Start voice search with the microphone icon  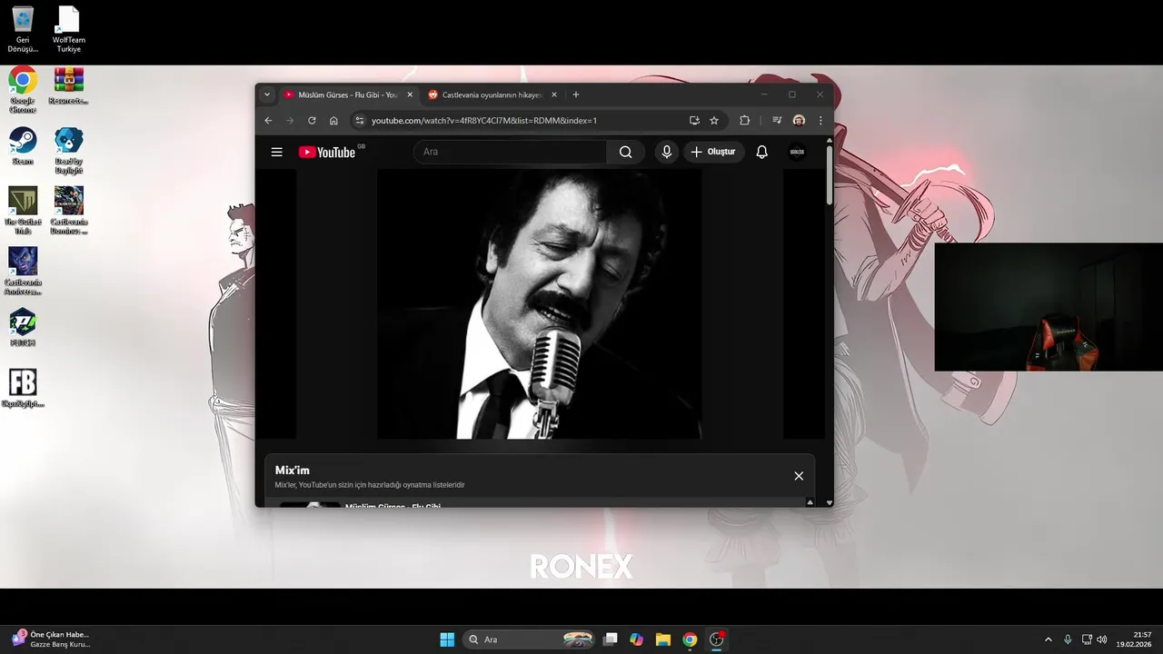point(667,152)
